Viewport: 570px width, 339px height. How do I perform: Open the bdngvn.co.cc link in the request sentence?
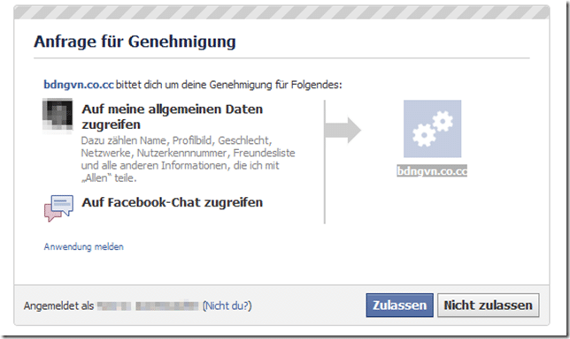click(79, 85)
